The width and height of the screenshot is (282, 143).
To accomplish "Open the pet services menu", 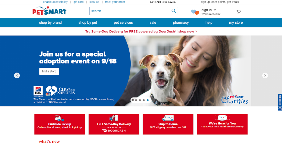I will (x=123, y=22).
